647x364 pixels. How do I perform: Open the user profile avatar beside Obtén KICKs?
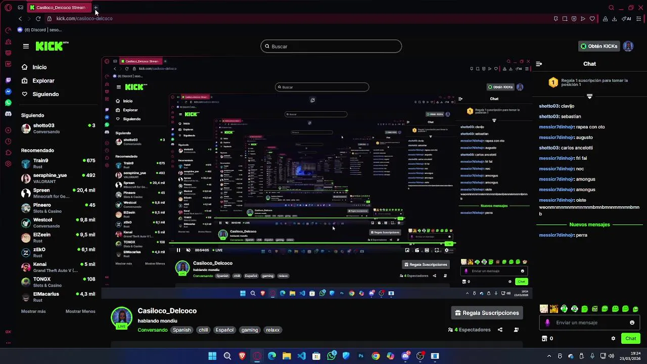[x=628, y=46]
